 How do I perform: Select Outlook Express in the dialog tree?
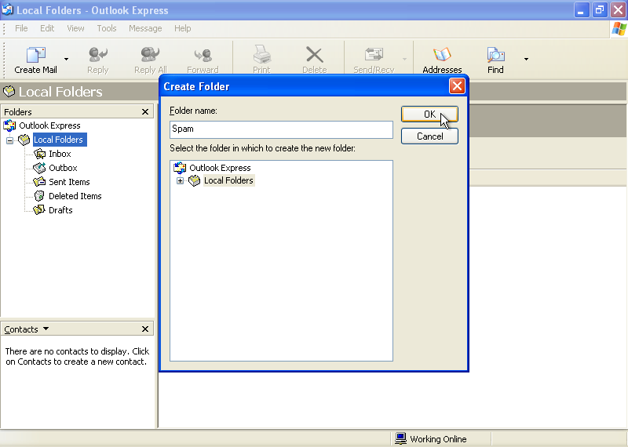220,168
